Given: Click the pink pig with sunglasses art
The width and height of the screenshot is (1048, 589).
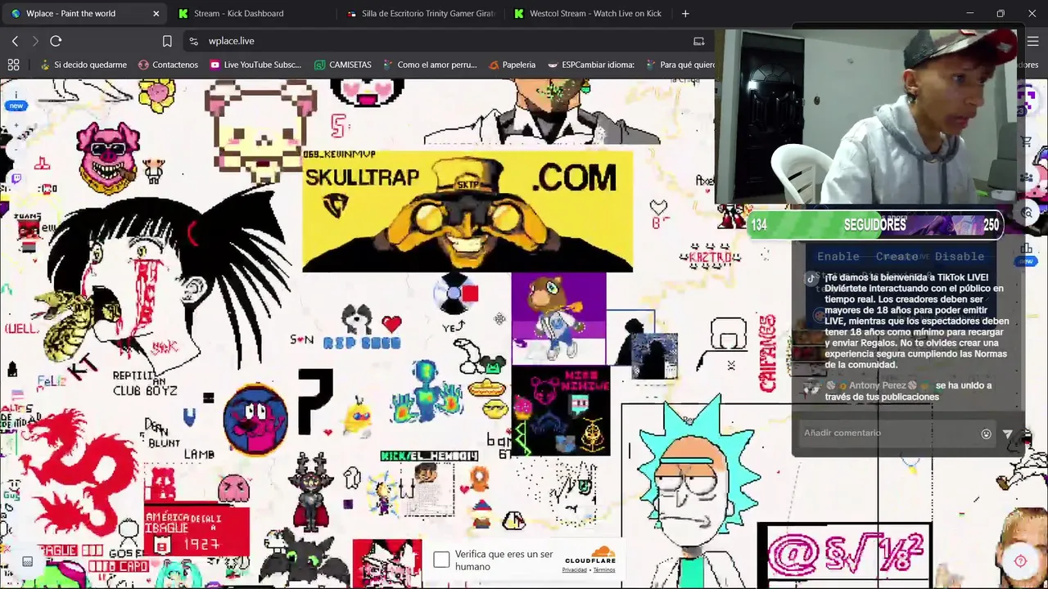Looking at the screenshot, I should click(108, 157).
